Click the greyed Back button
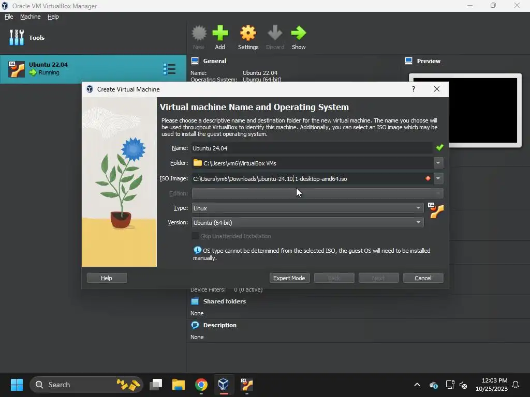The width and height of the screenshot is (530, 397). click(x=334, y=278)
